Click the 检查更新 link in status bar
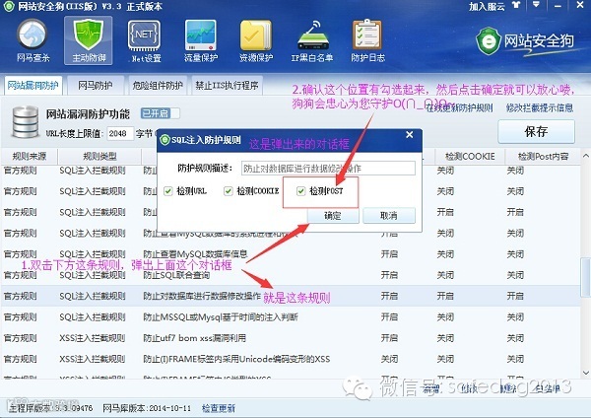The width and height of the screenshot is (591, 418). [x=219, y=408]
